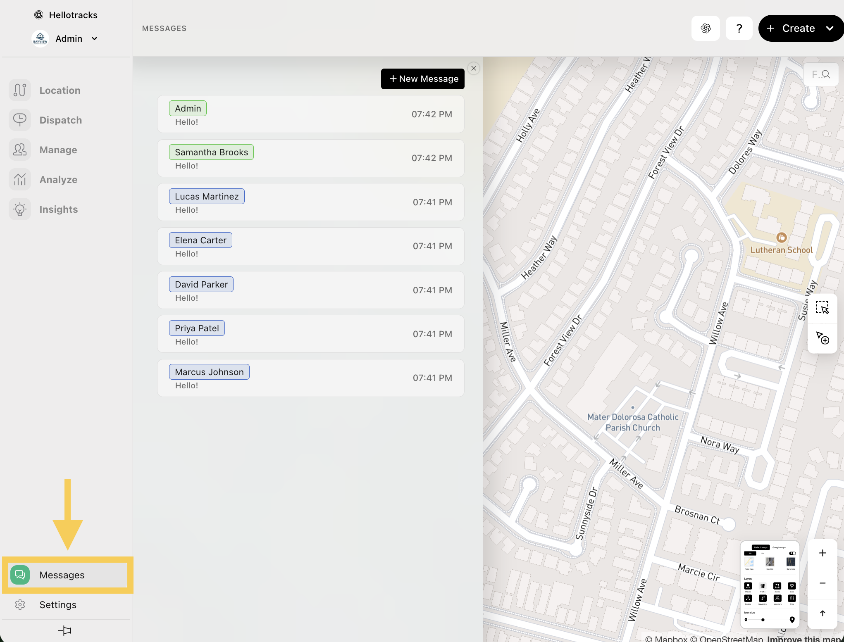The image size is (844, 642).
Task: Open Settings from the sidebar
Action: click(x=58, y=604)
